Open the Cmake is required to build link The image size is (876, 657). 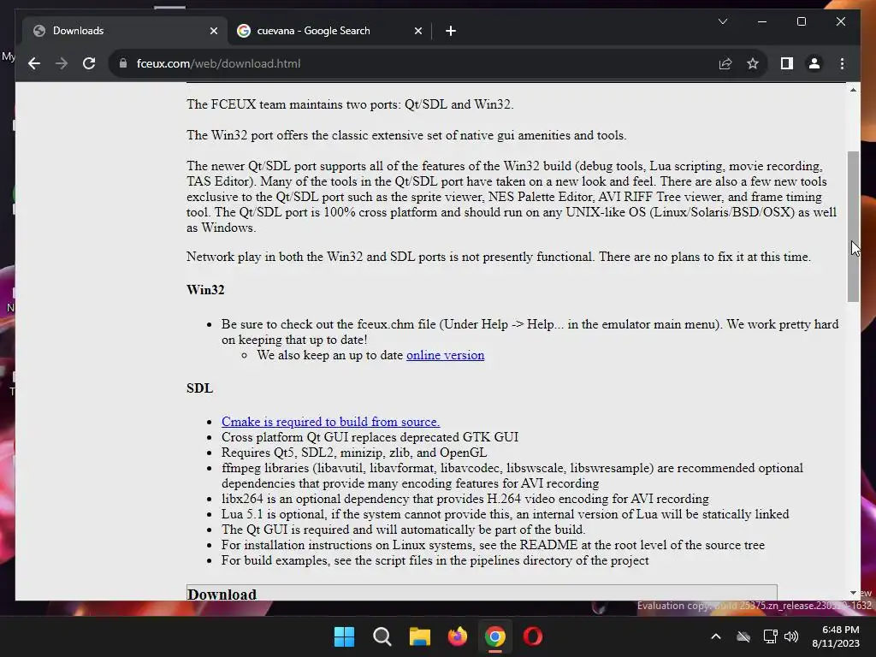pos(331,422)
